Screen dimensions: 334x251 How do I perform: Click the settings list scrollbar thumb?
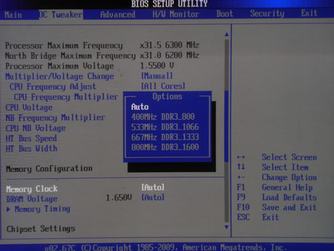tap(226, 126)
